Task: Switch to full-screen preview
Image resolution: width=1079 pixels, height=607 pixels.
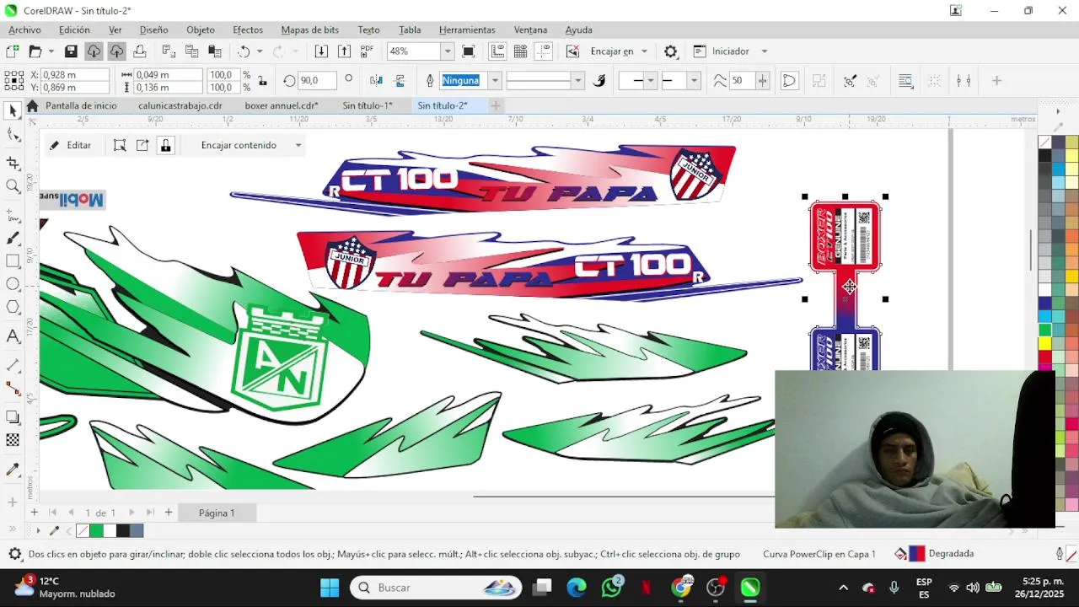Action: 469,51
